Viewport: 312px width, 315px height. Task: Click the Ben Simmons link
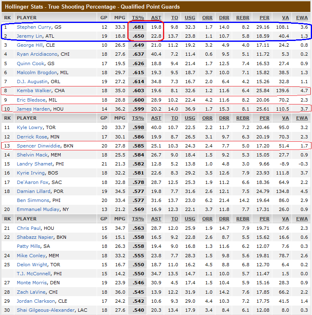coord(33,200)
